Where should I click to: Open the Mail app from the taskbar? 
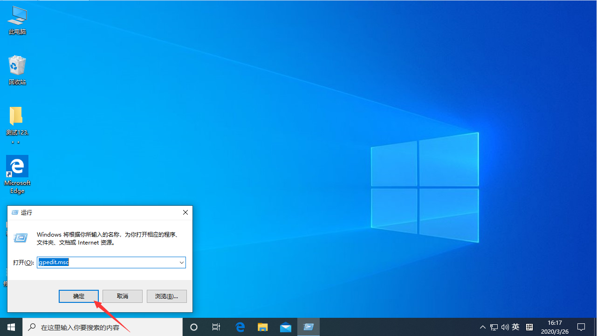click(x=286, y=327)
